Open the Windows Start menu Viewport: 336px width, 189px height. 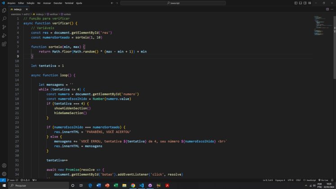click(4, 185)
